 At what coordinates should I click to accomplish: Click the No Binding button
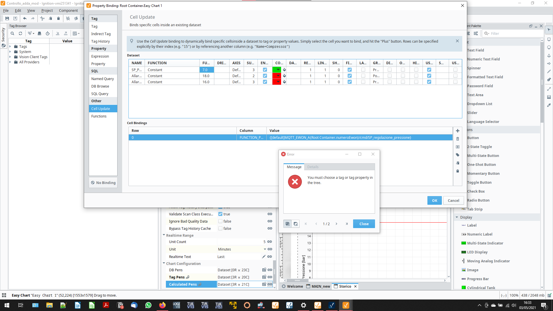103,183
